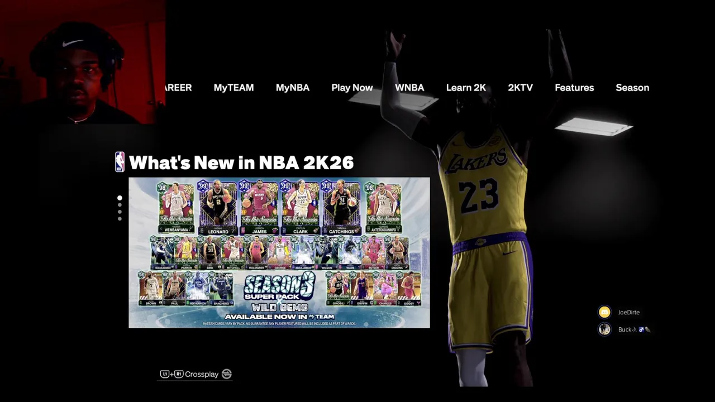Select the Holmgren player card
The width and height of the screenshot is (715, 402).
pyautogui.click(x=256, y=253)
